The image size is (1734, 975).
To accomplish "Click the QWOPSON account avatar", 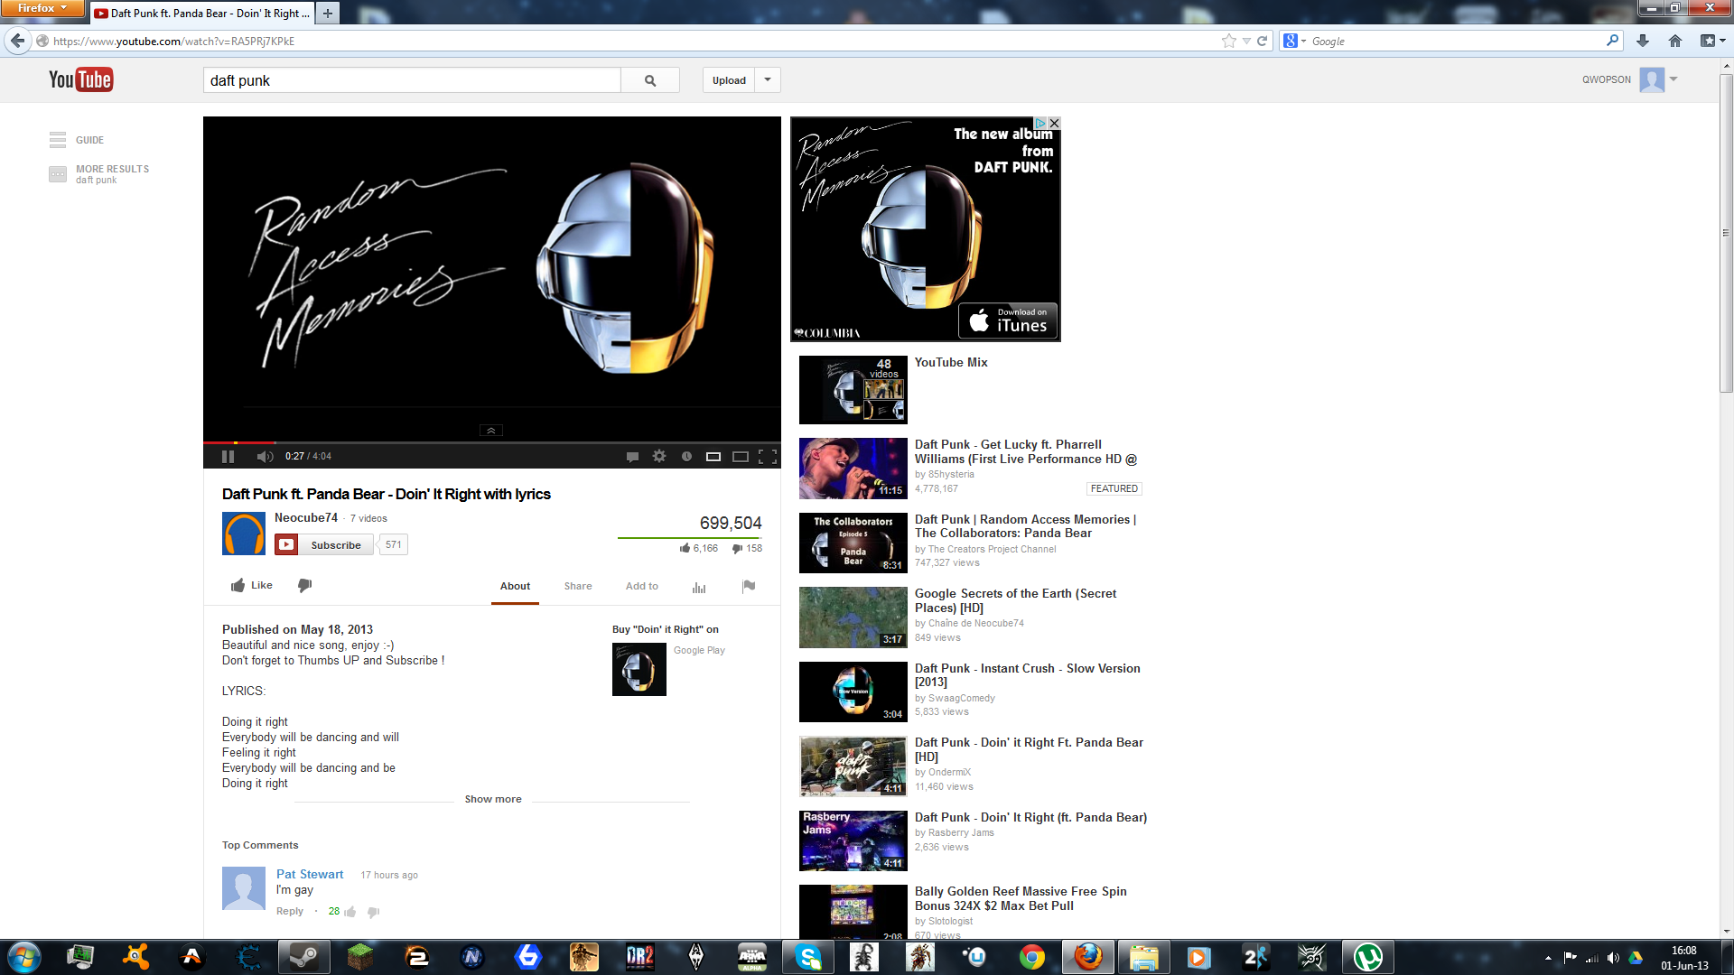I will pos(1652,79).
